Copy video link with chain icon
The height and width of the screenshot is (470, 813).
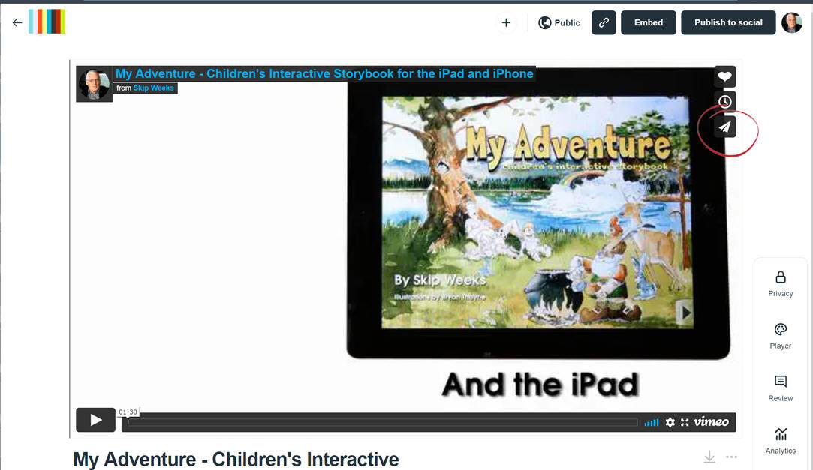pyautogui.click(x=604, y=22)
